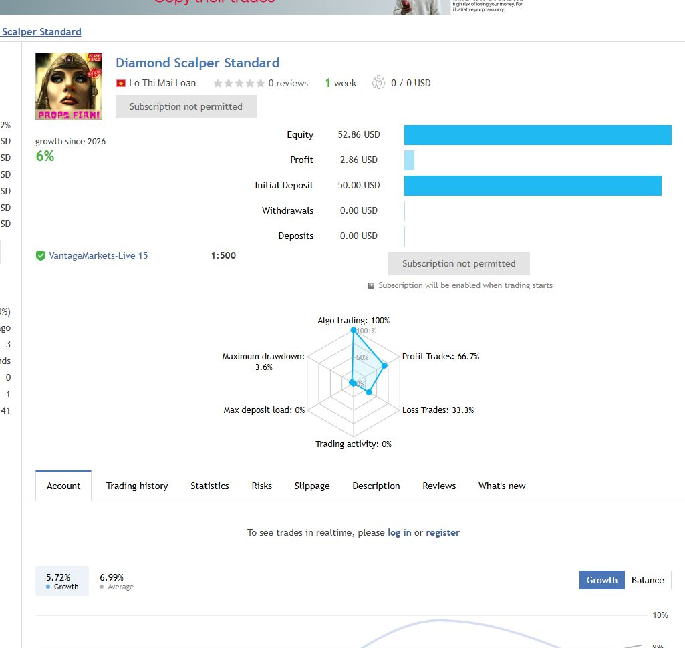
Task: Click the Equity blue bar
Action: (x=537, y=135)
